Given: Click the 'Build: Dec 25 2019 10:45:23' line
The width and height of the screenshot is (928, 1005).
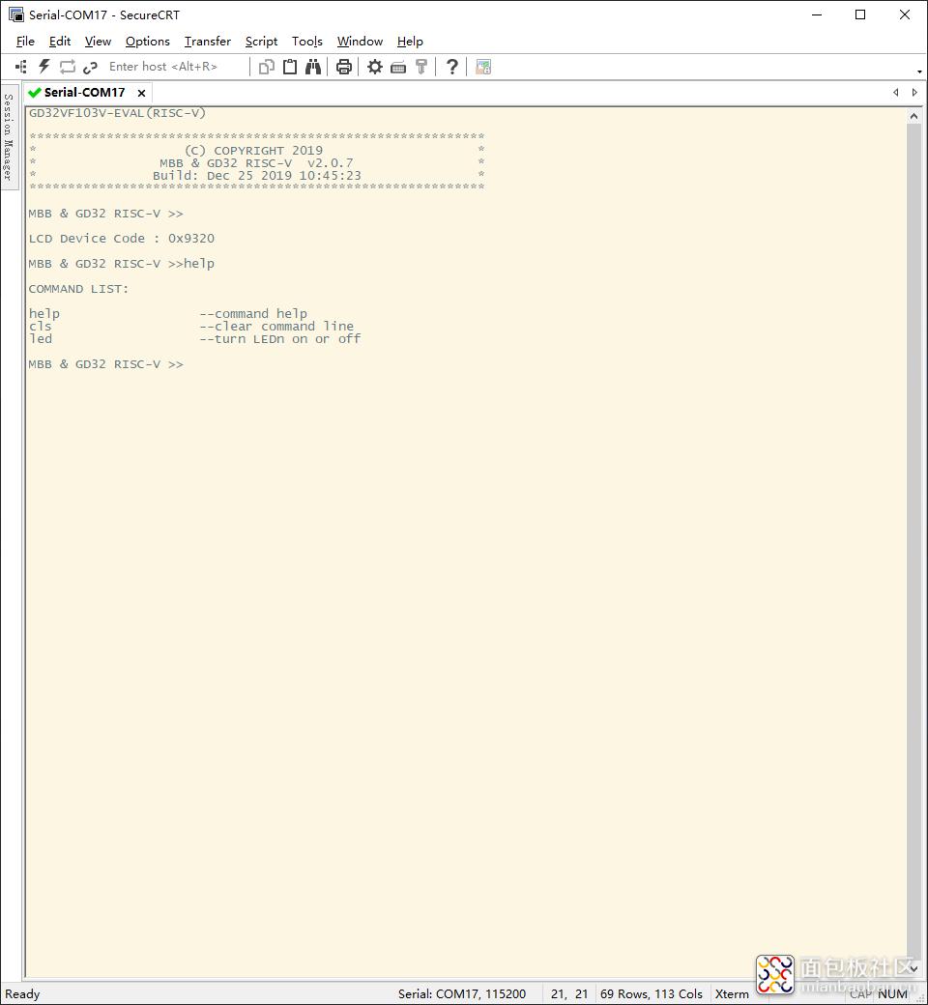Looking at the screenshot, I should 256,176.
